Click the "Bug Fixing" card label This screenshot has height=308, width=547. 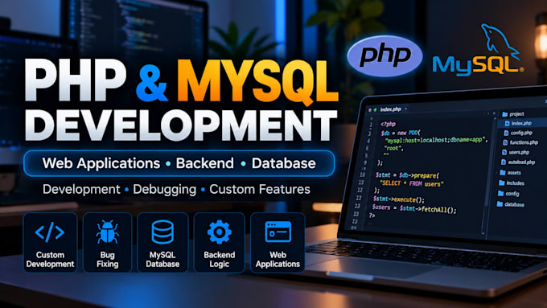(108, 260)
